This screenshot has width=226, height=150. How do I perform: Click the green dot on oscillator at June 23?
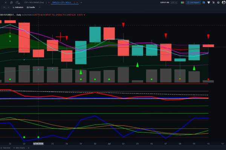pyautogui.click(x=24, y=137)
